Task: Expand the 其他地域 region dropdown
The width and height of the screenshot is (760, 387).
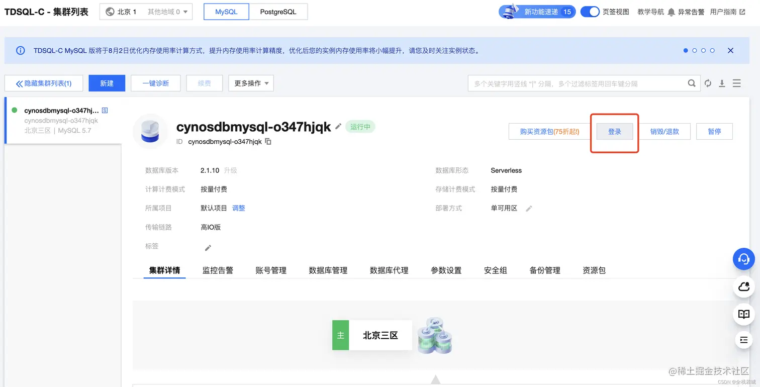Action: pyautogui.click(x=166, y=12)
